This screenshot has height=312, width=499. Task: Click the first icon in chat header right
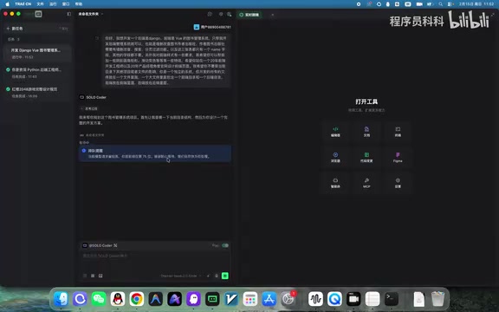[210, 14]
